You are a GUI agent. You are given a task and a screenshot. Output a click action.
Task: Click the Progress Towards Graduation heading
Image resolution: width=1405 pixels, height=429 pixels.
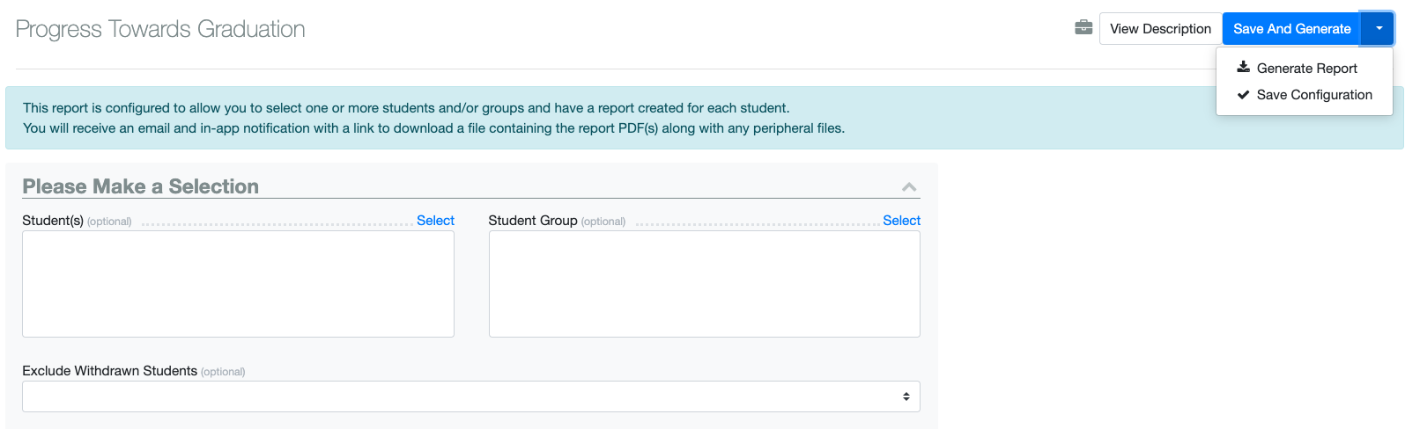tap(160, 29)
